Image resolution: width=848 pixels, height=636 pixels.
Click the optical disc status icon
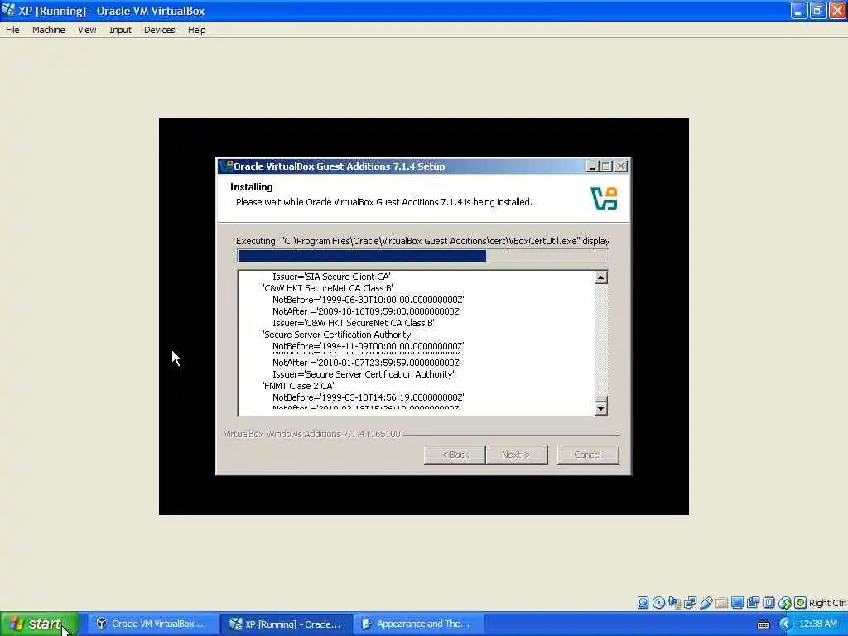pyautogui.click(x=658, y=603)
